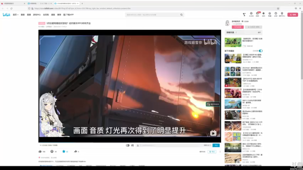
Task: Click the pink 投稿 upload button
Action: coord(293,15)
